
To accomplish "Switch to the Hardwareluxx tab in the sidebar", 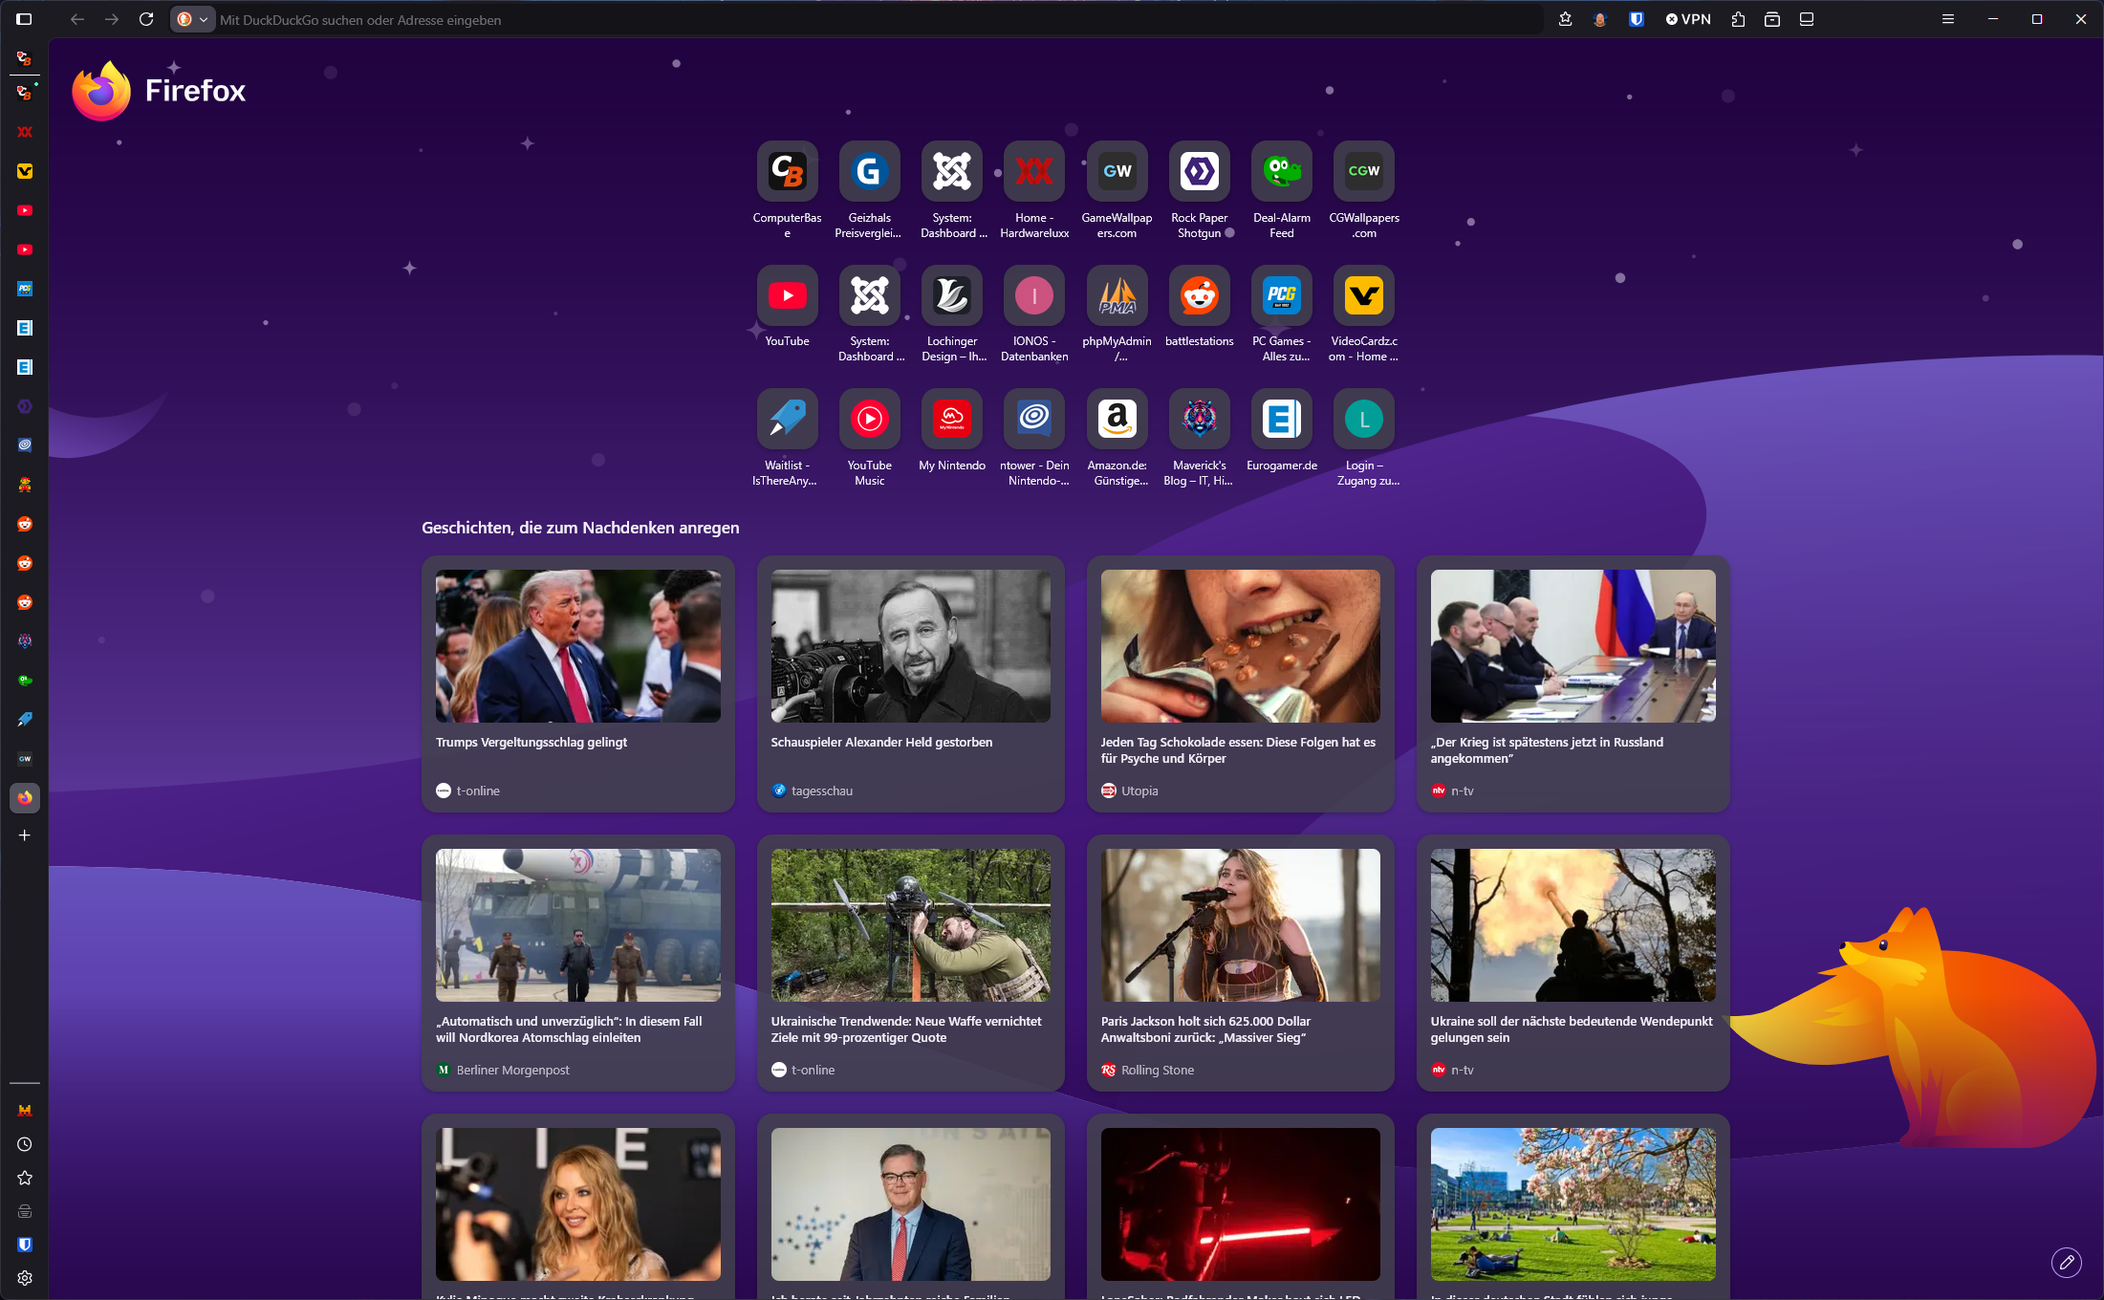I will [25, 132].
